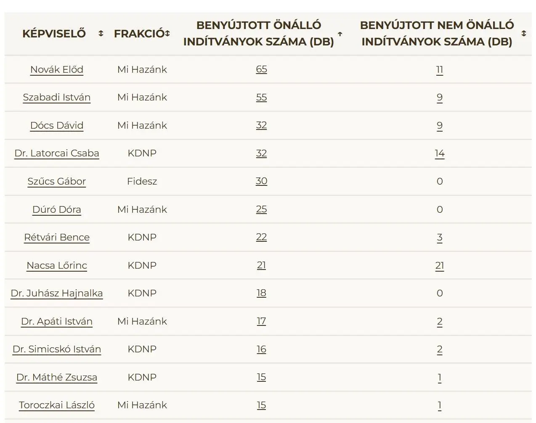Open Nacsa Lőrinc's profile link

[x=57, y=265]
